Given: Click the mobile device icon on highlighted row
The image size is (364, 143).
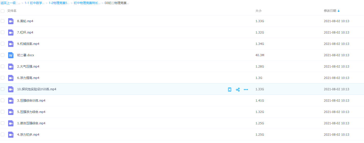Looking at the screenshot, I should [230, 90].
